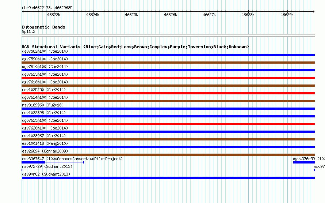The image size is (325, 203).
Task: Select the short blue bar under esv3367647
Action: pyautogui.click(x=33, y=162)
